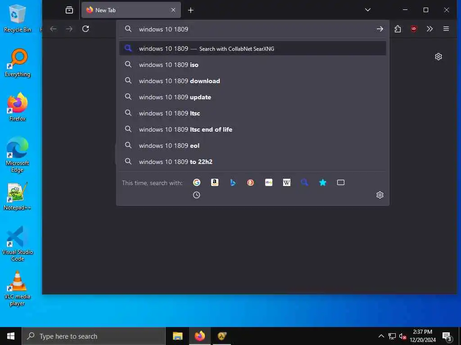Show more tools overflow chevron
The width and height of the screenshot is (461, 345).
(430, 29)
